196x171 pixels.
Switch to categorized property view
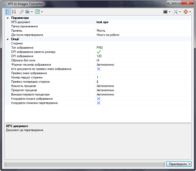(x=8, y=12)
